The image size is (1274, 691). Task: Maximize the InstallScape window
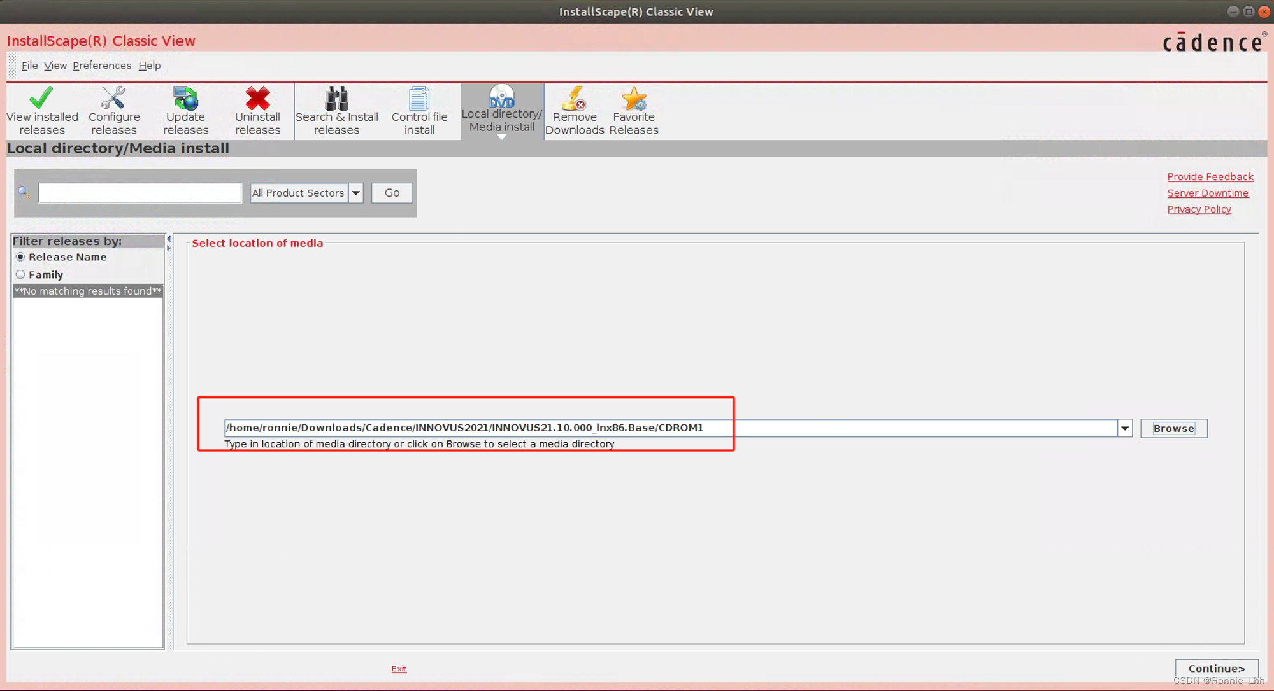tap(1249, 11)
